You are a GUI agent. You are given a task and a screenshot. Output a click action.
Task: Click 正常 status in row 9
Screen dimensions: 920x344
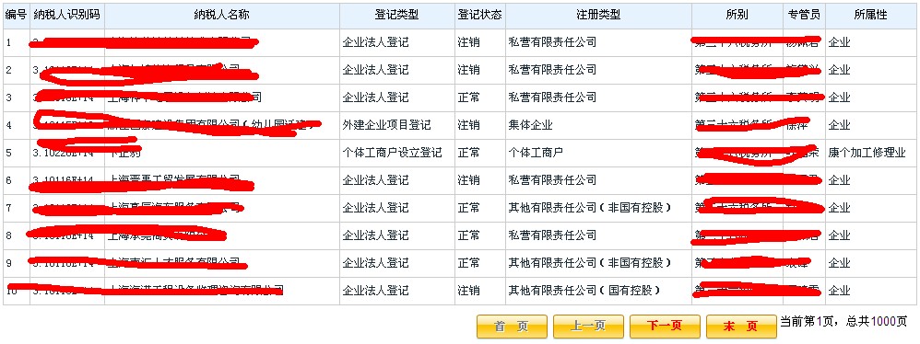tap(480, 263)
